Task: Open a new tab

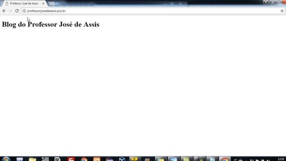Action: (x=52, y=4)
